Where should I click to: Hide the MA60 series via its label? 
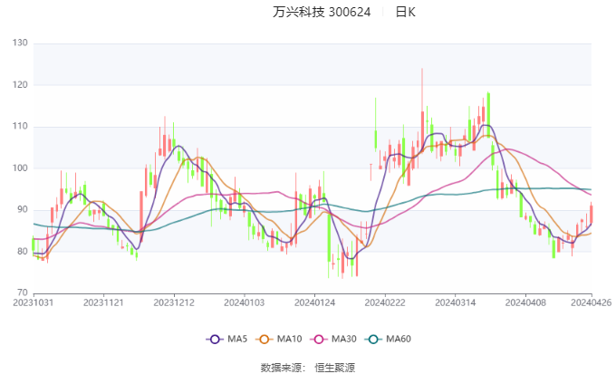coord(399,339)
